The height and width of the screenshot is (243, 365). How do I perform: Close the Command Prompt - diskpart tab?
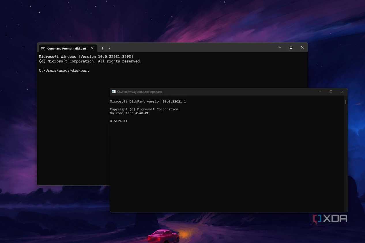(x=92, y=48)
